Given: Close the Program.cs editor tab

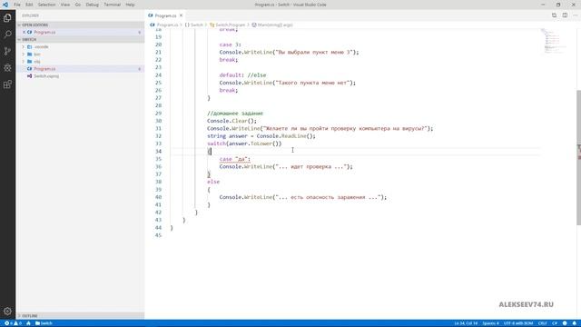Looking at the screenshot, I should 181,15.
